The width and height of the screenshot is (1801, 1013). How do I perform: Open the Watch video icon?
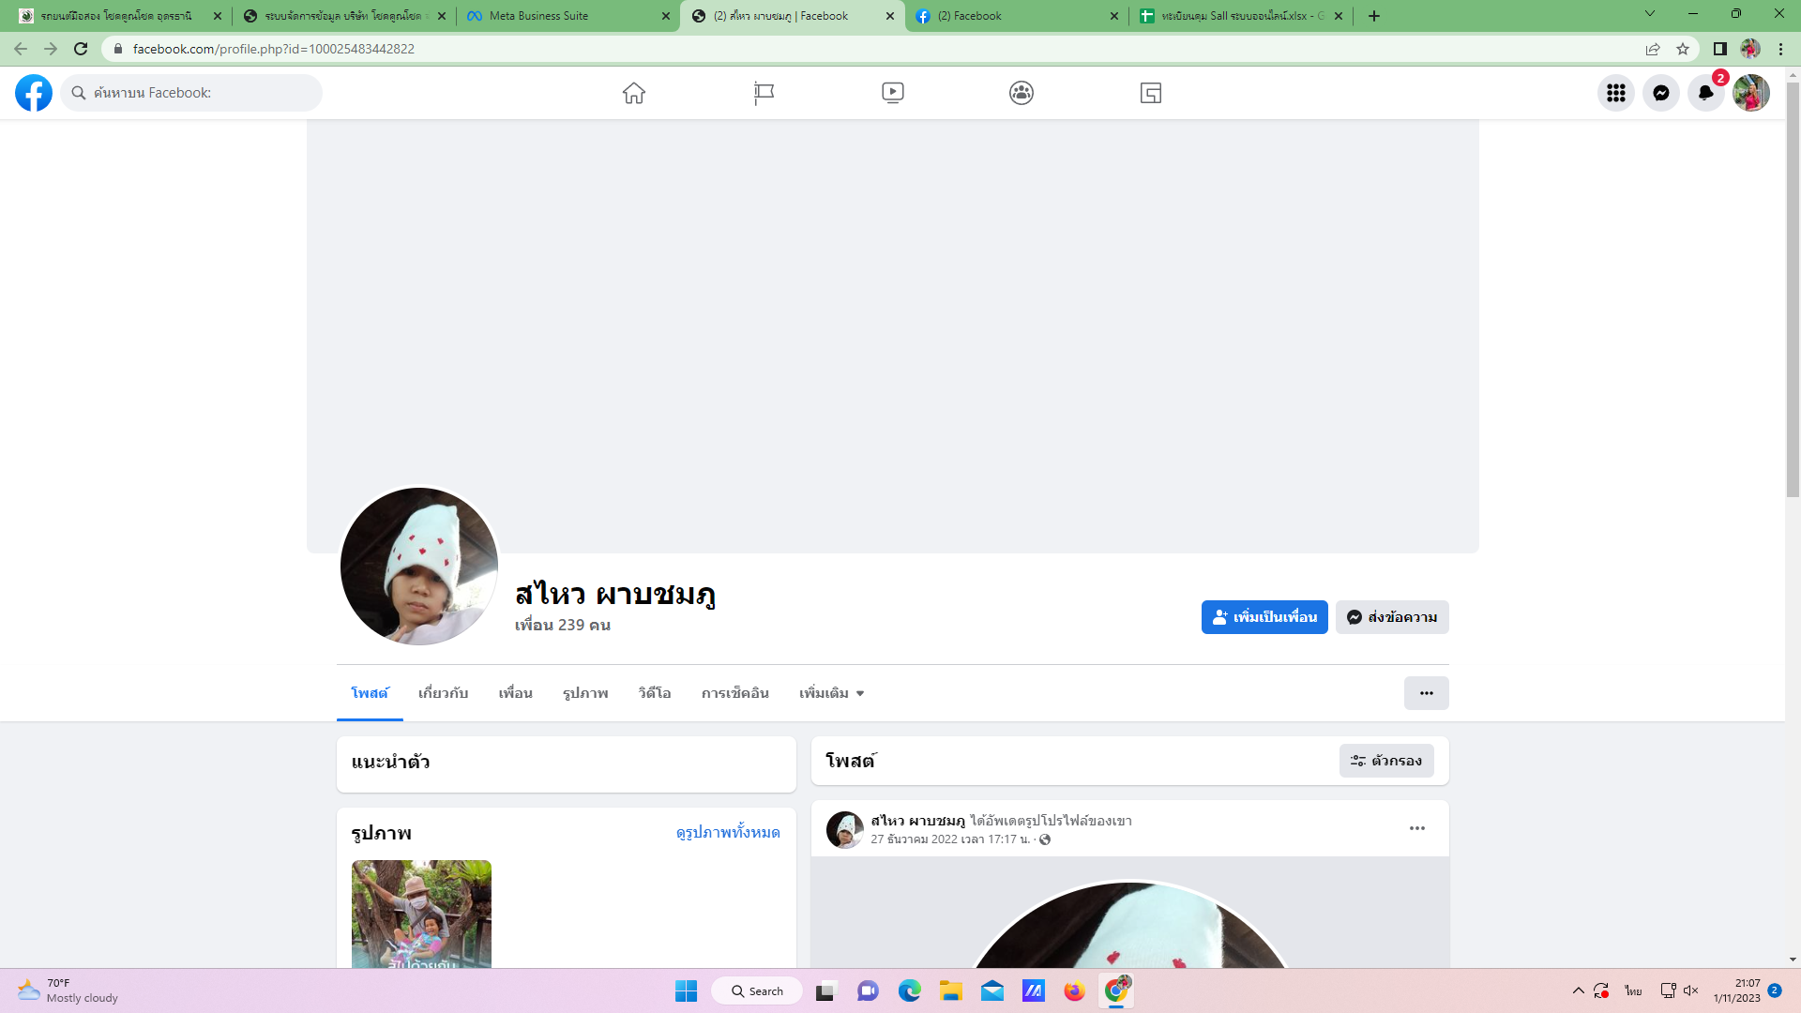pyautogui.click(x=892, y=93)
